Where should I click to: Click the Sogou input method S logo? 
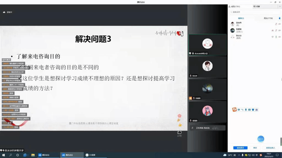[x=234, y=110]
